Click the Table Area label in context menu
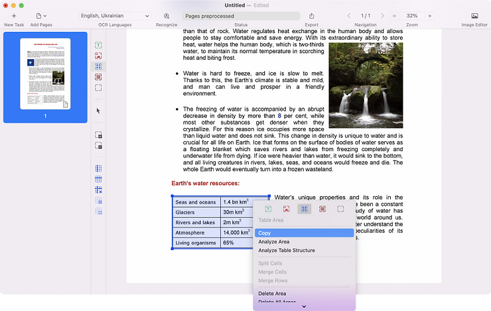 pos(271,220)
